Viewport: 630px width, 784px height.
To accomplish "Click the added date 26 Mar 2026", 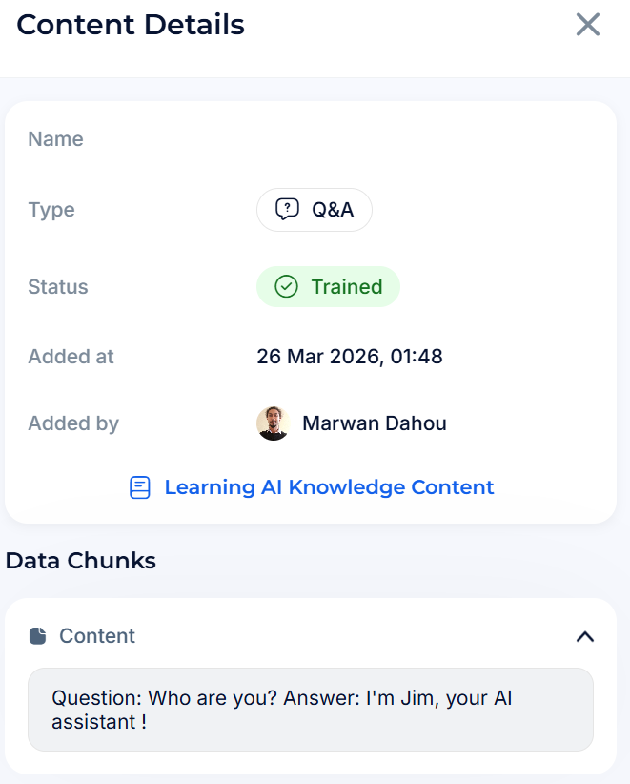I will pyautogui.click(x=349, y=357).
